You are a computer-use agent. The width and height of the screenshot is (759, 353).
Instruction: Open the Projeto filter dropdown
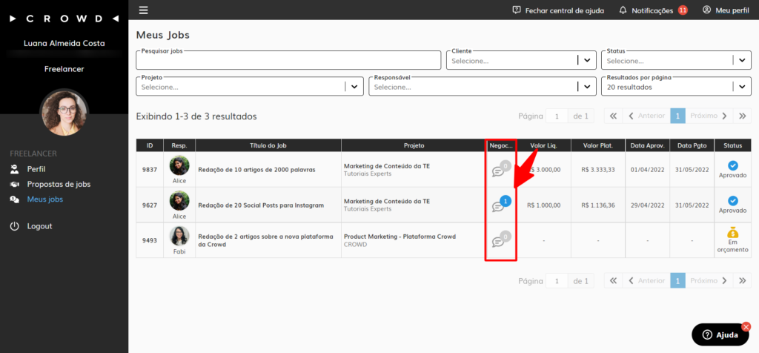click(354, 87)
